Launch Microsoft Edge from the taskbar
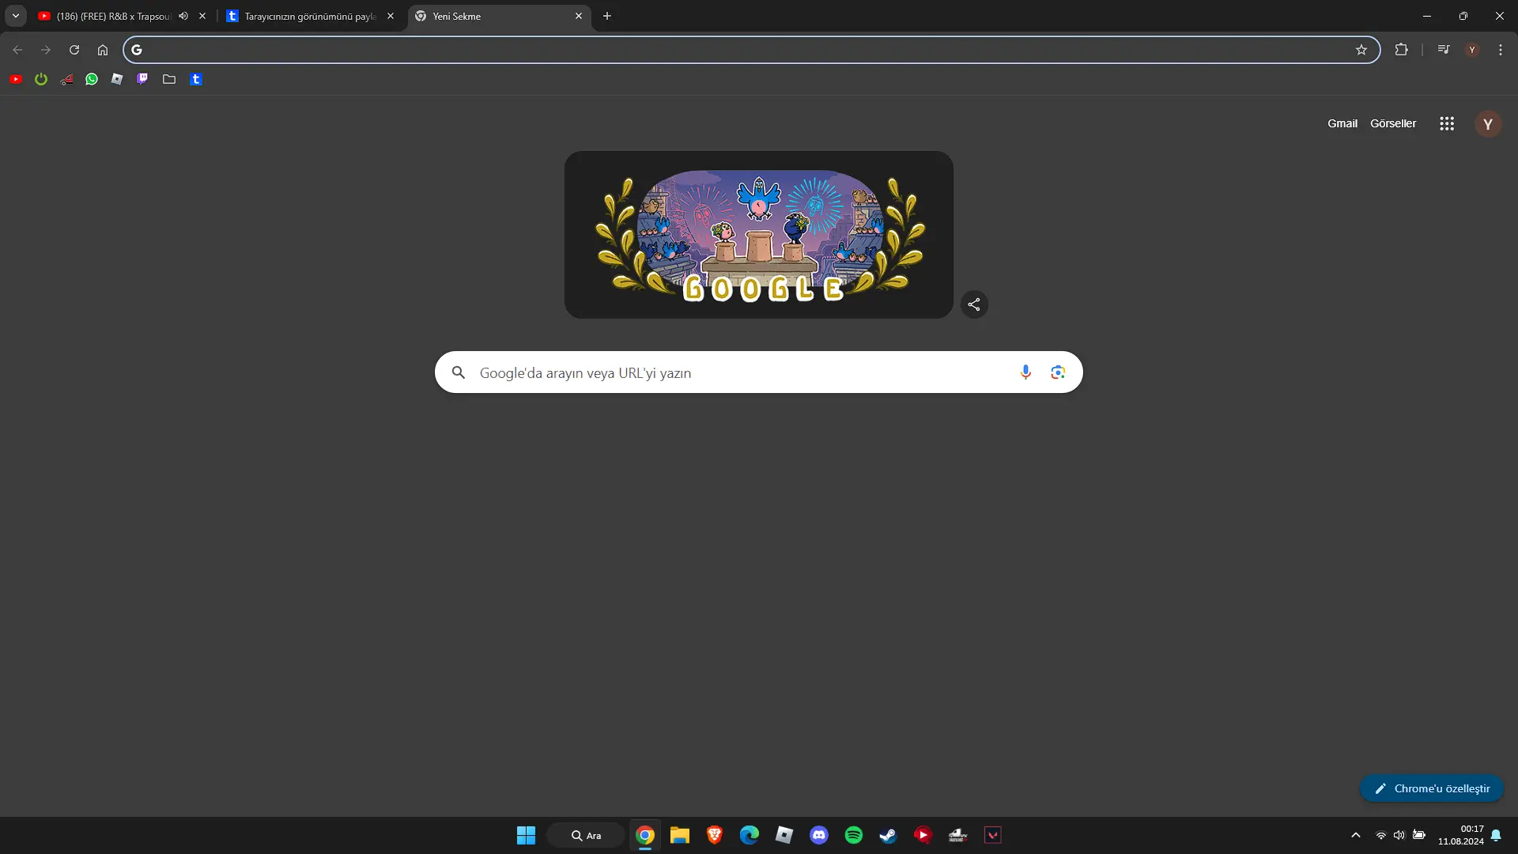Screen dimensions: 1518x854 [x=750, y=835]
